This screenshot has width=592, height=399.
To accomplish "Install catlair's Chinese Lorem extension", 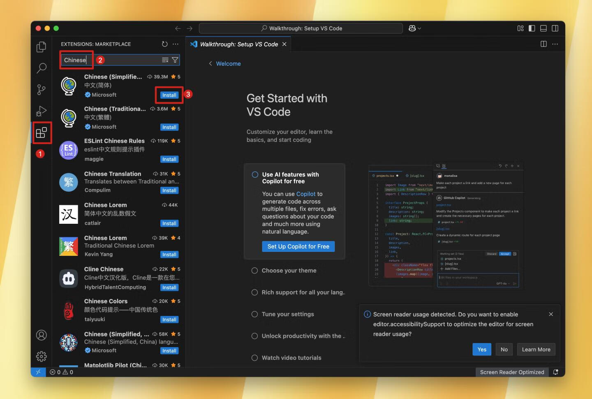I will coord(169,223).
